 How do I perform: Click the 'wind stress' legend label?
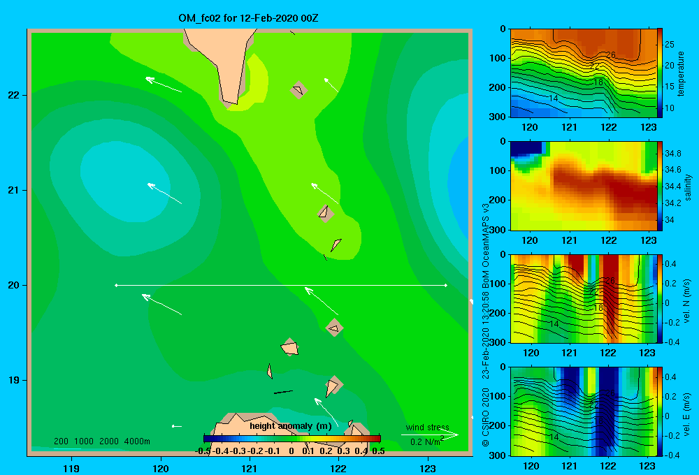coord(428,427)
